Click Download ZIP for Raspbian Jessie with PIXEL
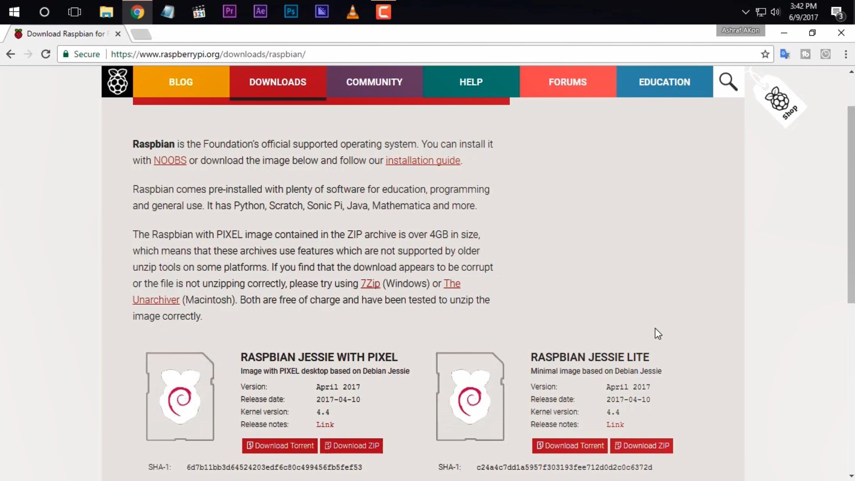Viewport: 855px width, 481px height. 351,446
